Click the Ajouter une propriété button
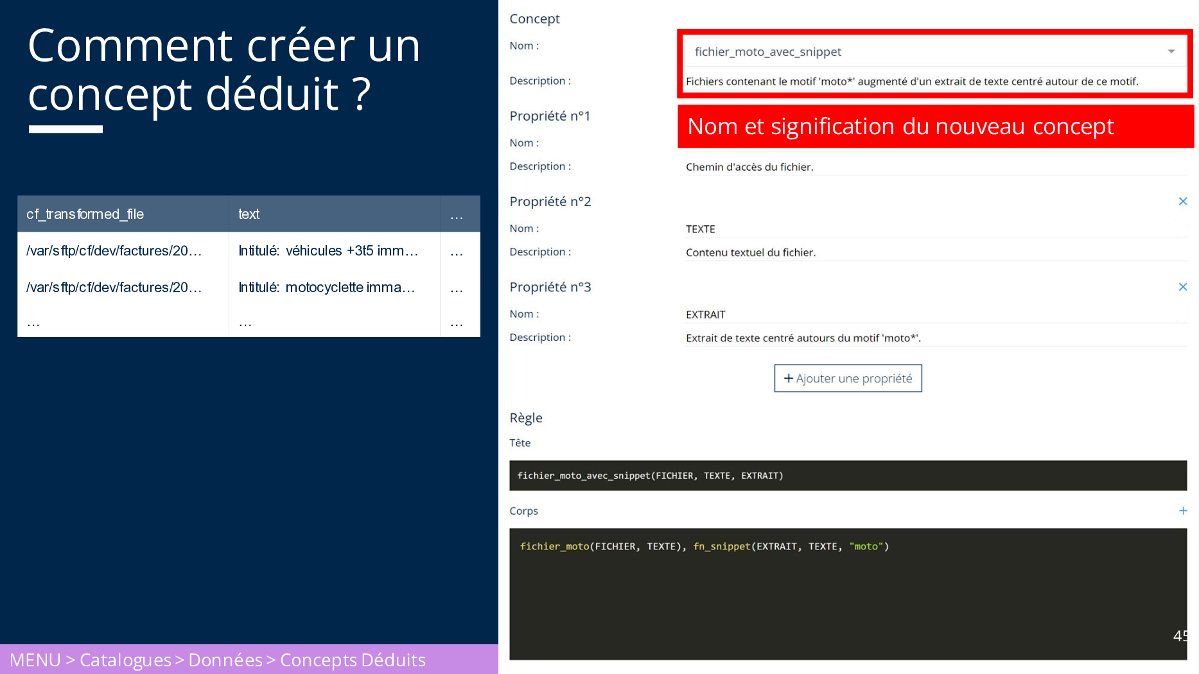This screenshot has height=674, width=1199. (848, 378)
